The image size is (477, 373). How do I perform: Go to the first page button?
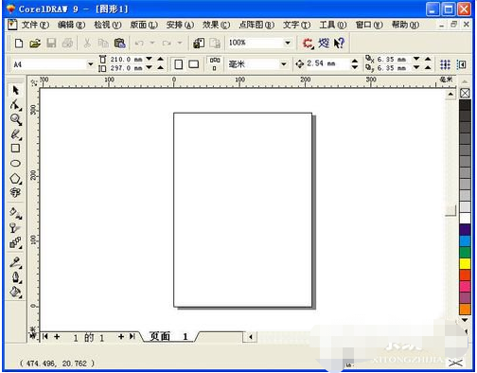44,337
